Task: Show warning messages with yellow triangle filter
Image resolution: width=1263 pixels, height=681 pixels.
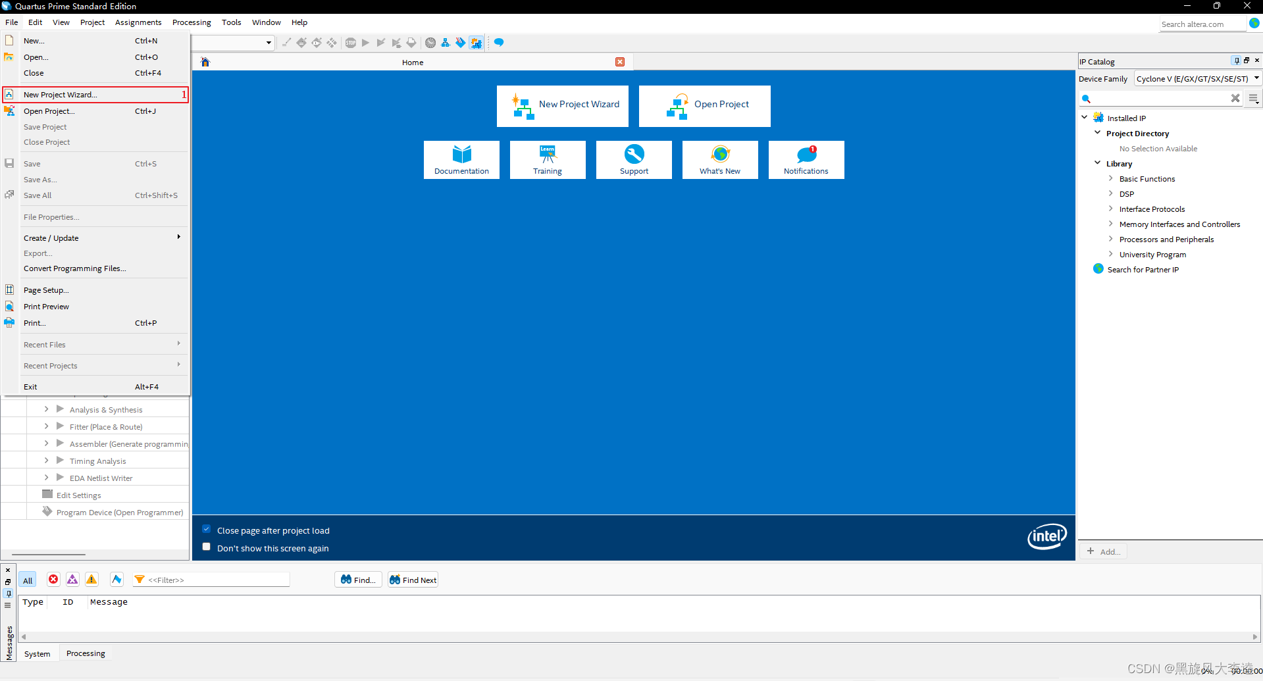Action: point(91,579)
